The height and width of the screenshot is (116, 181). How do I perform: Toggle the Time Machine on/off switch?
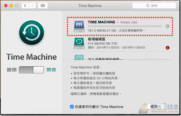[x=31, y=70]
